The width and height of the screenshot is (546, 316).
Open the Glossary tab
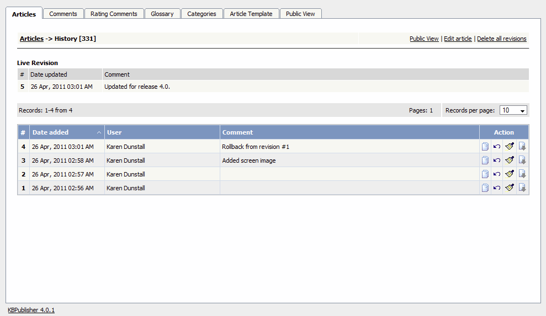click(x=162, y=14)
